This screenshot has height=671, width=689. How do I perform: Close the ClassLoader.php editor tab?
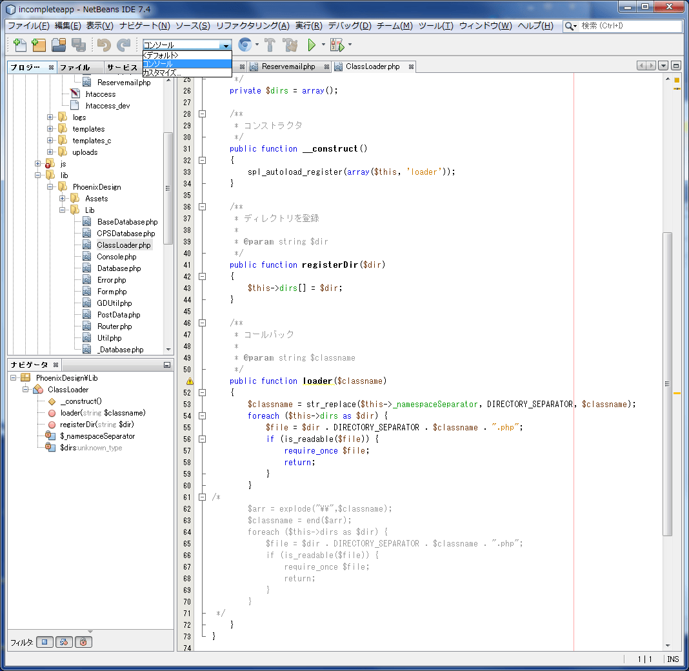pos(411,67)
